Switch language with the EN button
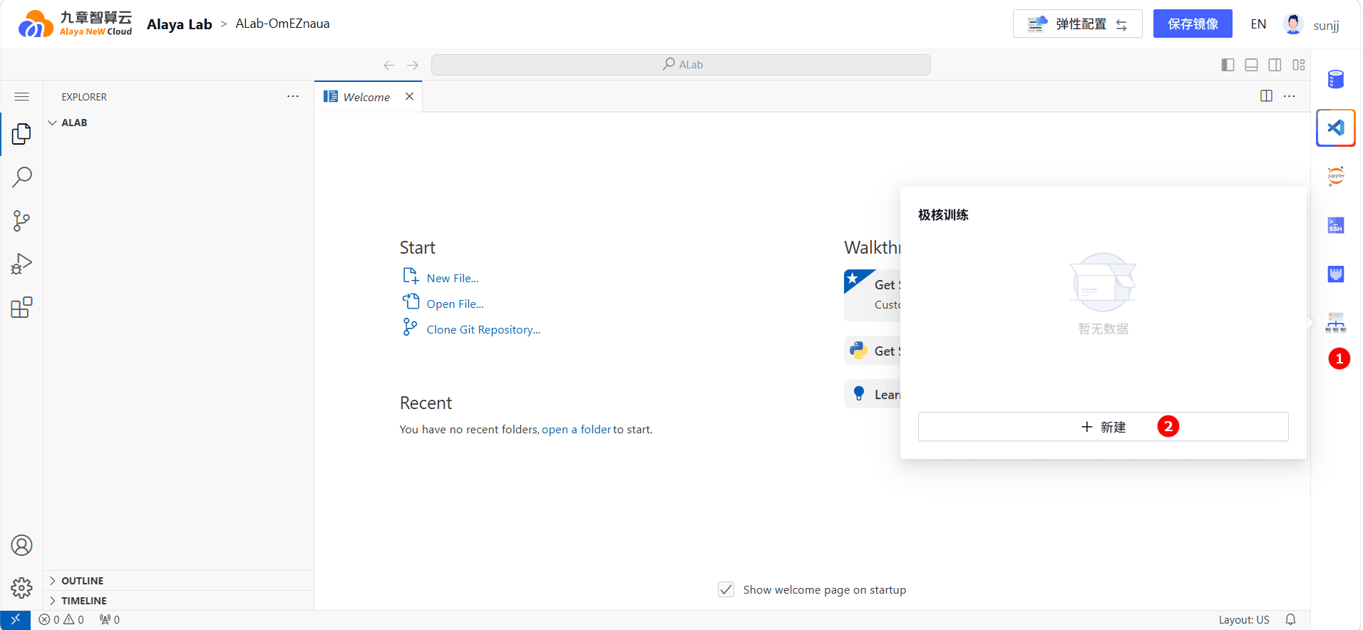The width and height of the screenshot is (1363, 630). pyautogui.click(x=1258, y=24)
